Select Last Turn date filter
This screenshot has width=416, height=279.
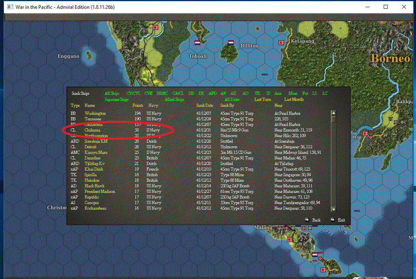coord(263,100)
